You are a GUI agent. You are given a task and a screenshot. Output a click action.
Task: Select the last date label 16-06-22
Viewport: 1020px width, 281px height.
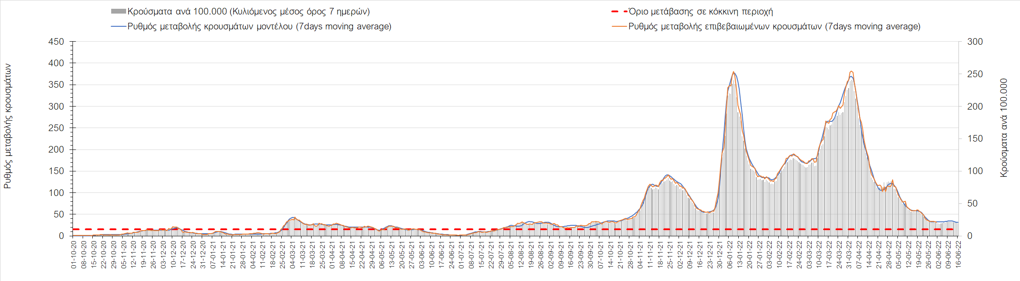[958, 254]
